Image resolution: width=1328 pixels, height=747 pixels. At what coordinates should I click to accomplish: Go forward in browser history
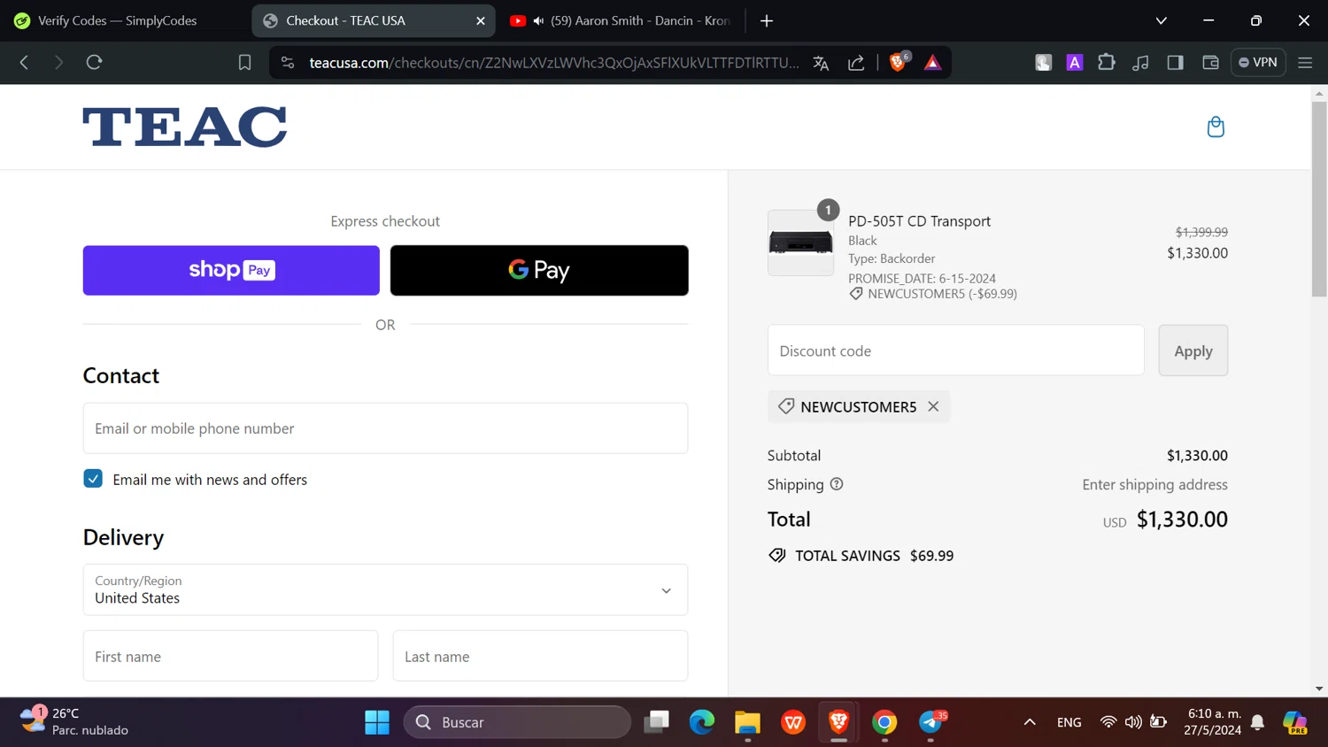58,62
